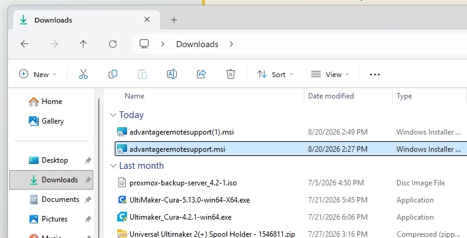Click the proxmox-backup-server iso disc icon
The image size is (467, 238).
122,182
